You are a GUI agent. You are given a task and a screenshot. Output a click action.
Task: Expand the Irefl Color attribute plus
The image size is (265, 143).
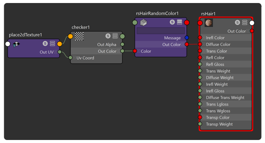point(204,38)
